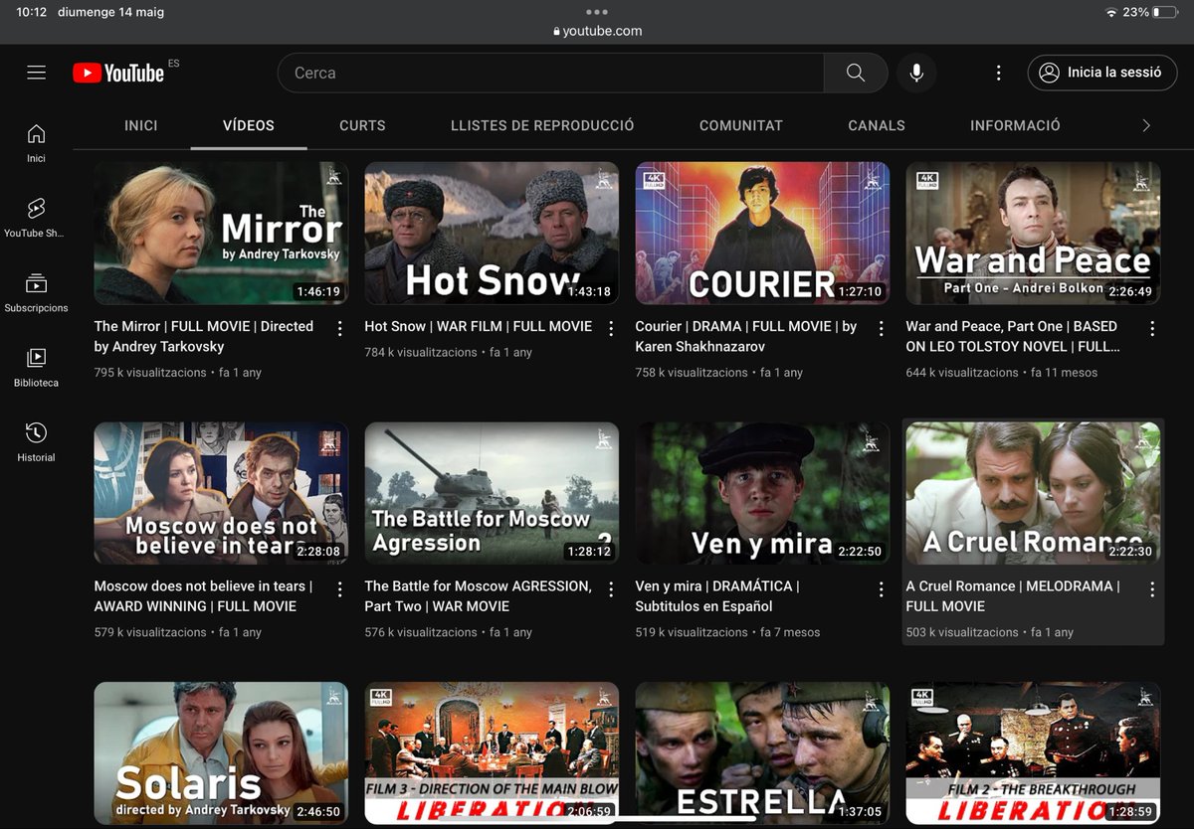
Task: Go to YouTube home via logo
Action: [x=118, y=73]
